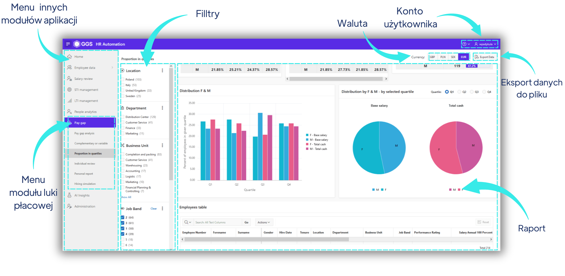This screenshot has height=276, width=565.
Task: Open People analytics sidebar icon
Action: pyautogui.click(x=69, y=112)
